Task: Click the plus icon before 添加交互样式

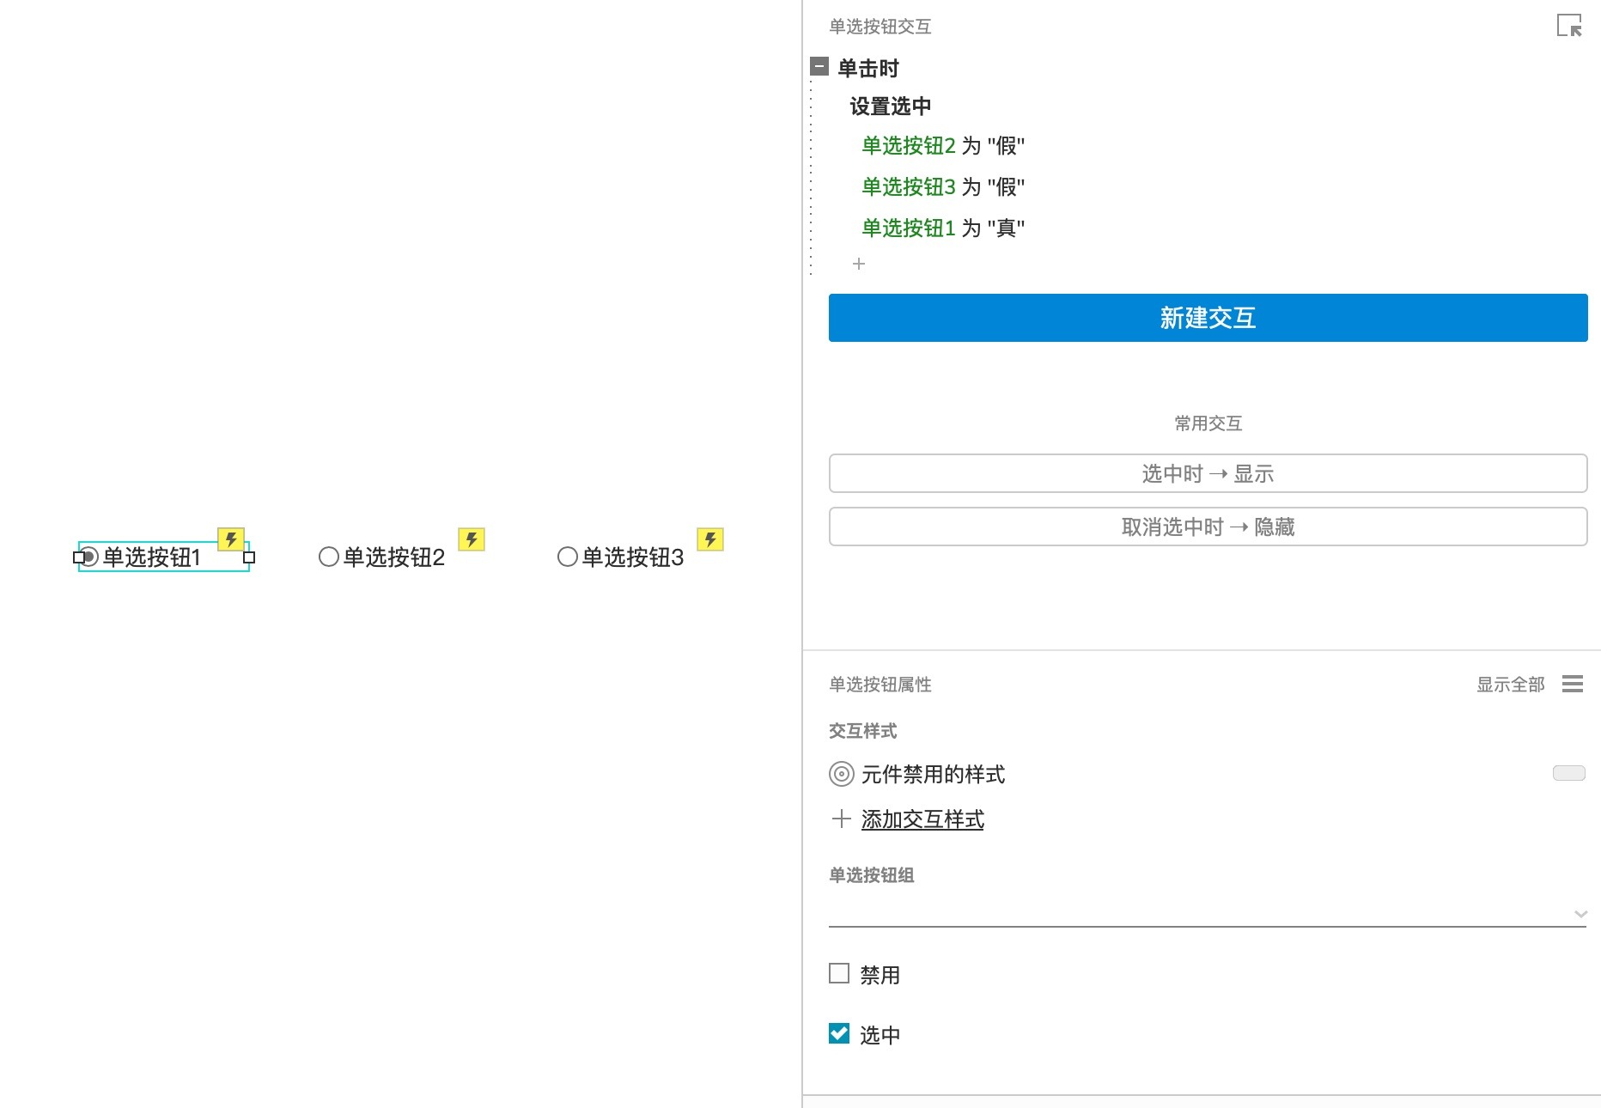Action: pos(840,819)
